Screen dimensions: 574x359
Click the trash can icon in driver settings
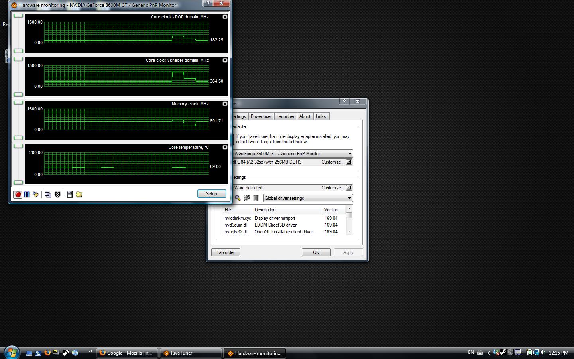pos(256,198)
